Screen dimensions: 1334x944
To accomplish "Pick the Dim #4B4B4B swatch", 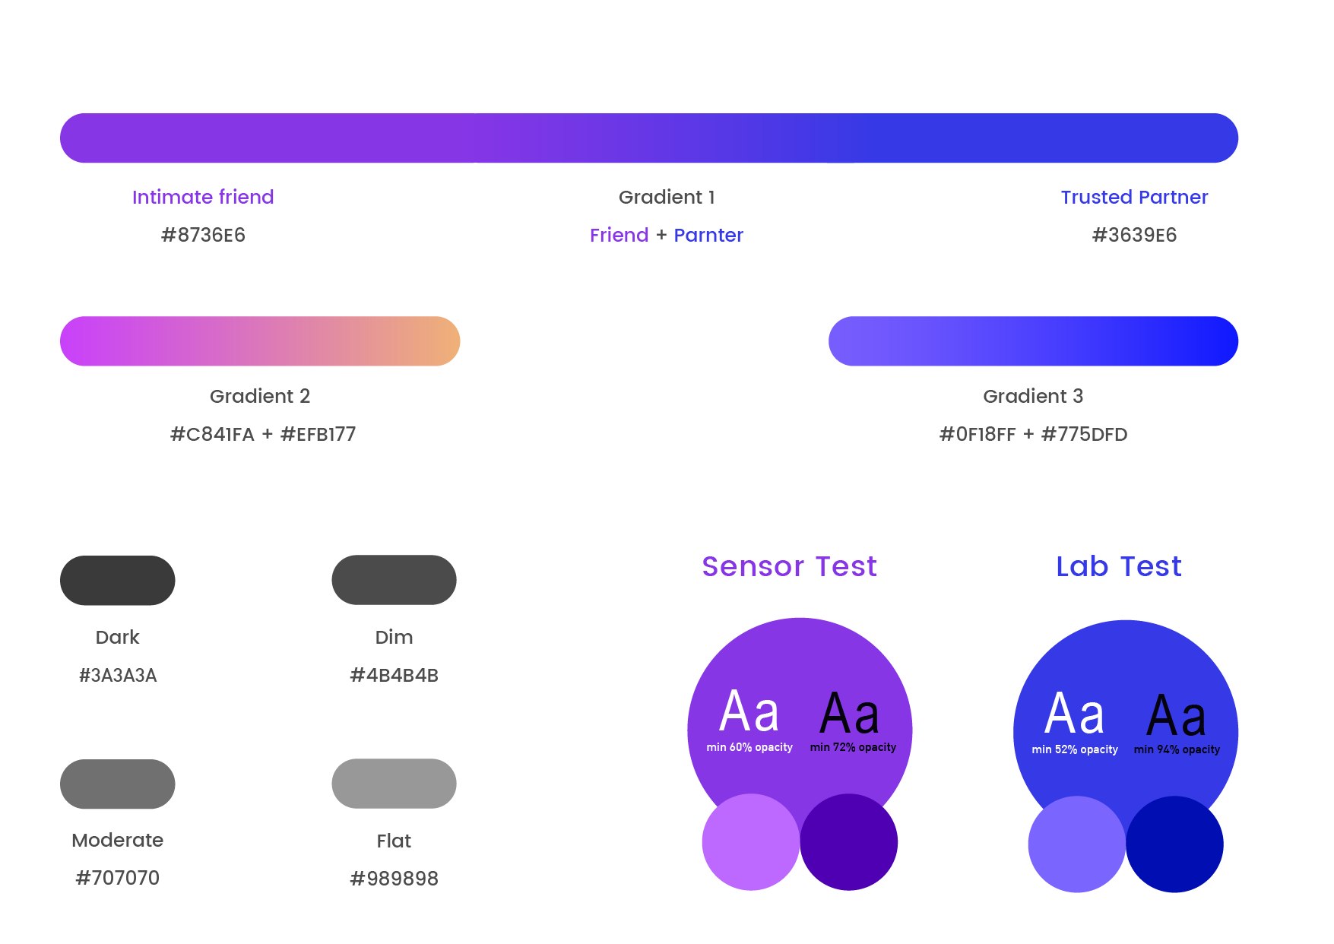I will pos(394,580).
